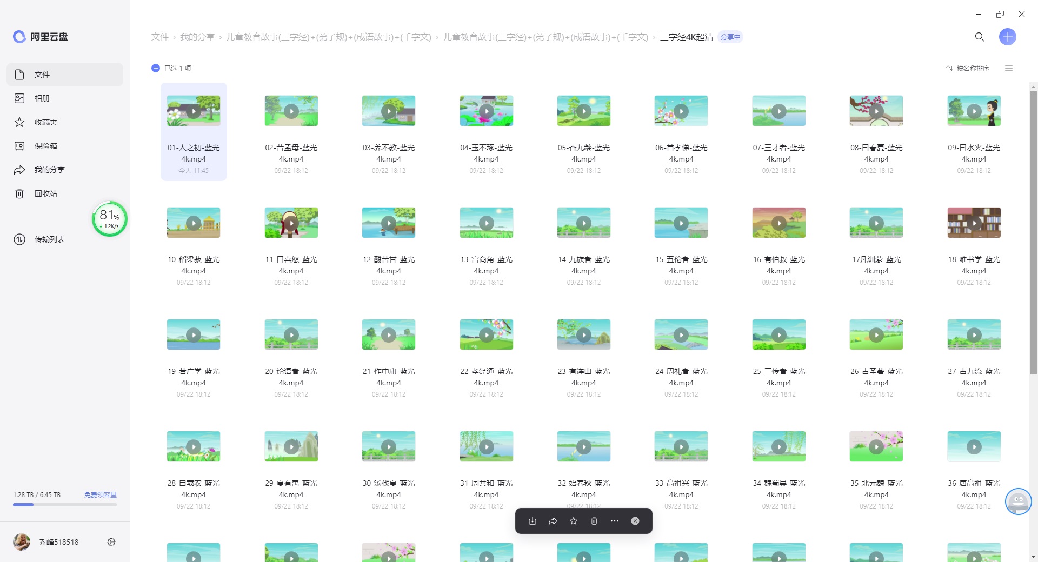Open the search magnifier icon
Viewport: 1038px width, 562px height.
click(979, 37)
